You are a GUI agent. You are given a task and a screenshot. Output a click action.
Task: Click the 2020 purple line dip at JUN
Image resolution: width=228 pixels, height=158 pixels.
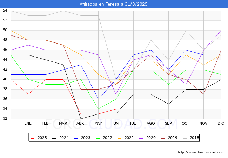click(116, 94)
